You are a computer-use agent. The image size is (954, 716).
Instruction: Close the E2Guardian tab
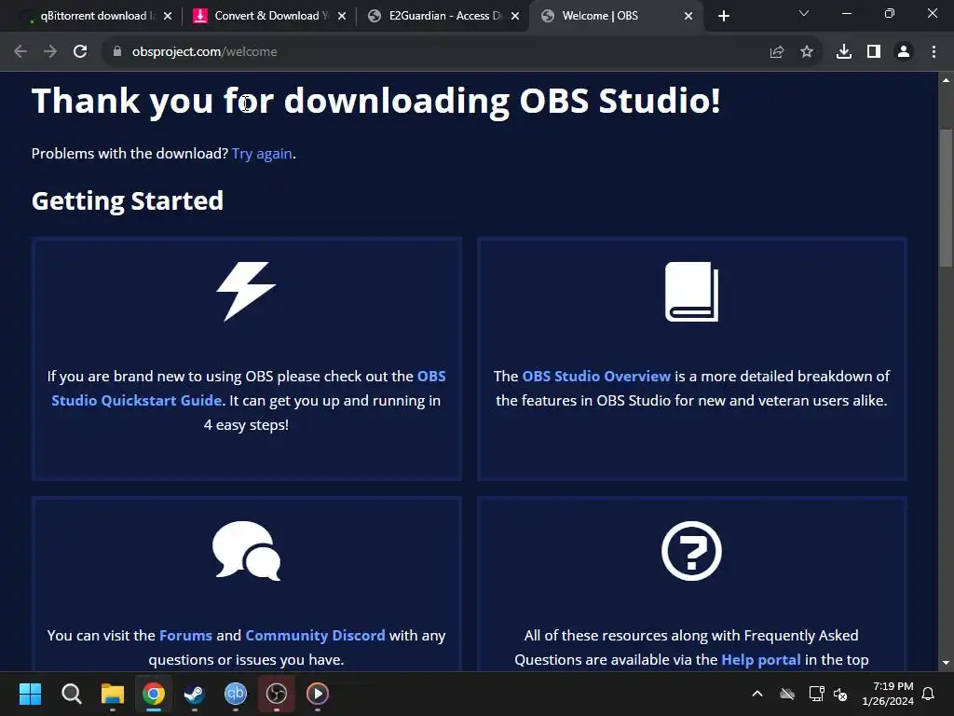point(515,16)
